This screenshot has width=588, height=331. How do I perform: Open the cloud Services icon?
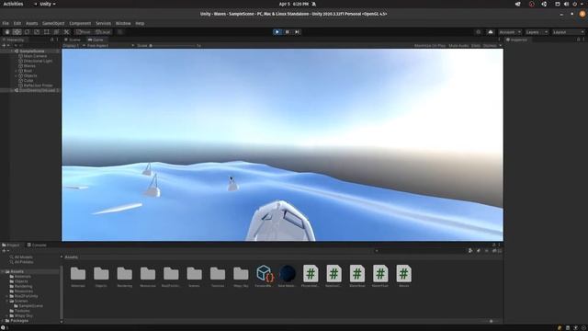tap(491, 32)
